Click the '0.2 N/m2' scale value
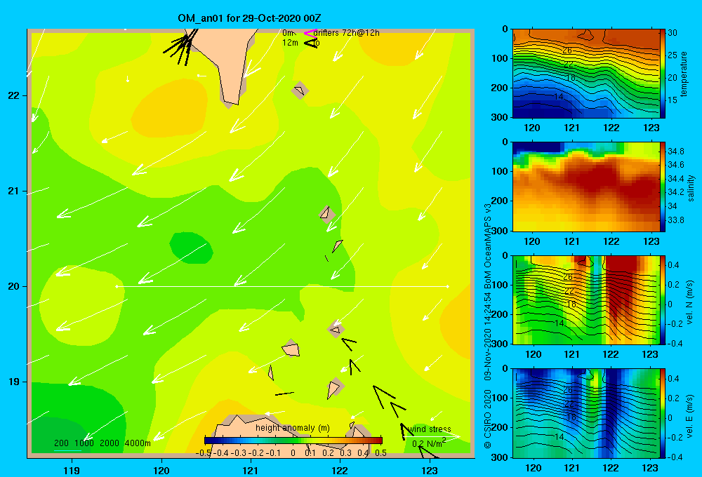702x477 pixels. pyautogui.click(x=429, y=443)
